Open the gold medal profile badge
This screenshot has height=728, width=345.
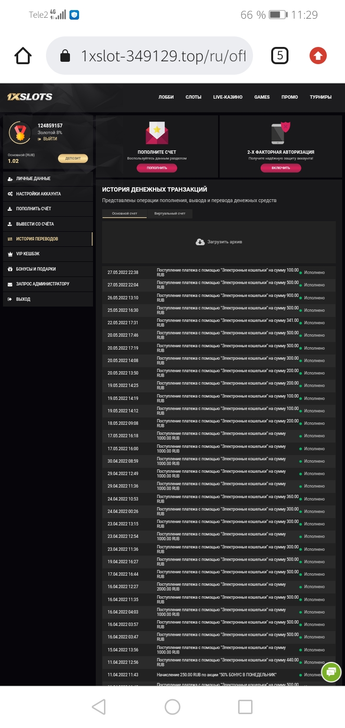click(19, 133)
